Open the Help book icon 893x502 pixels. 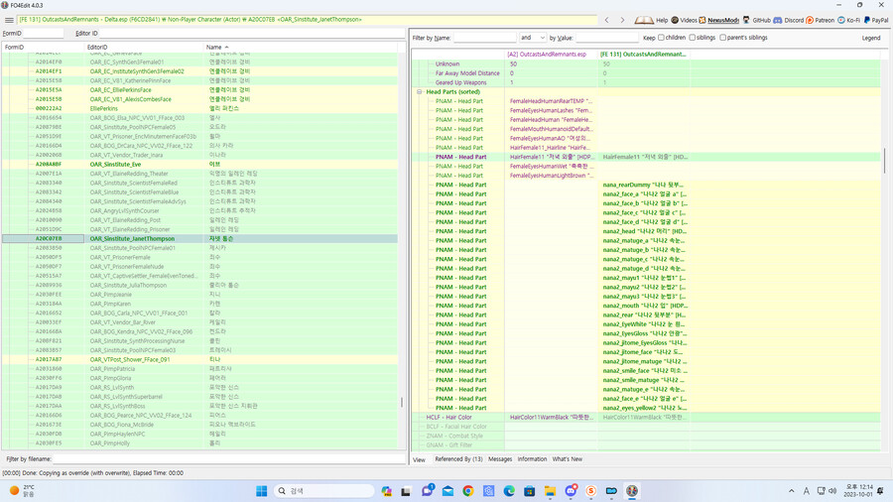(x=644, y=20)
